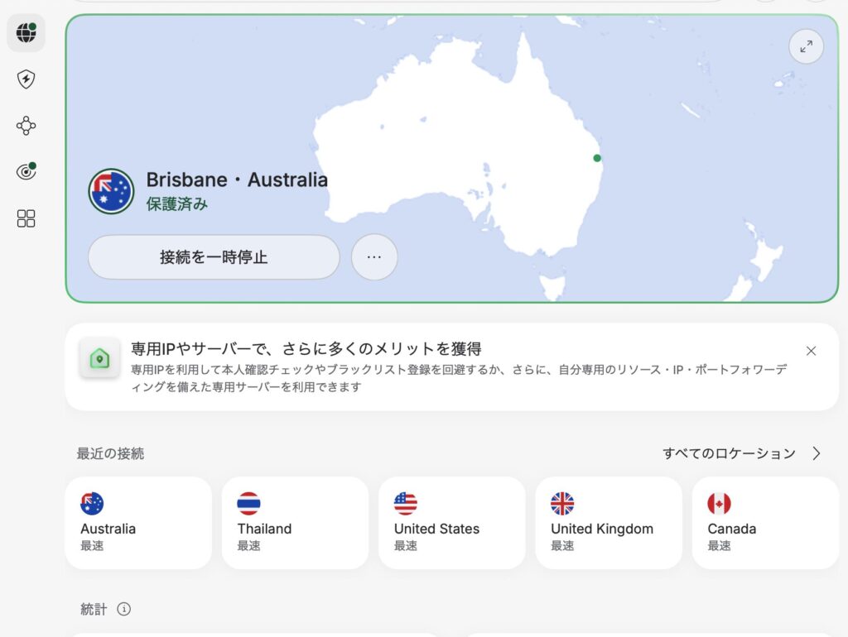Click the United States flag icon
The width and height of the screenshot is (848, 637).
pyautogui.click(x=406, y=504)
